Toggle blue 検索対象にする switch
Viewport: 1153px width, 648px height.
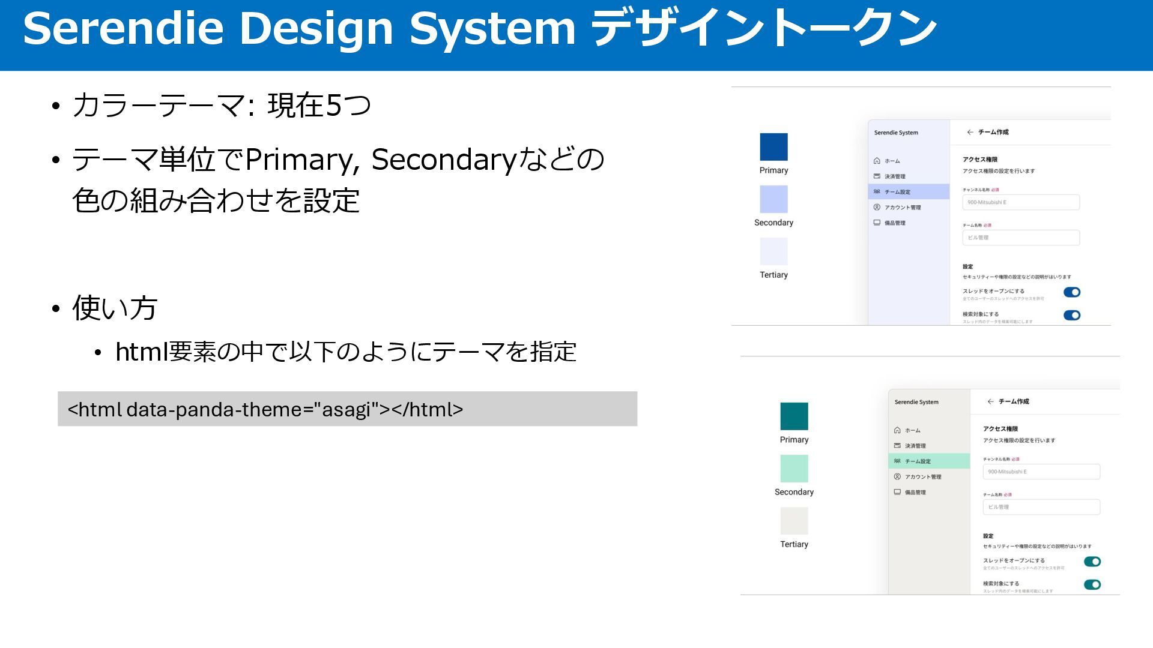(x=1071, y=315)
